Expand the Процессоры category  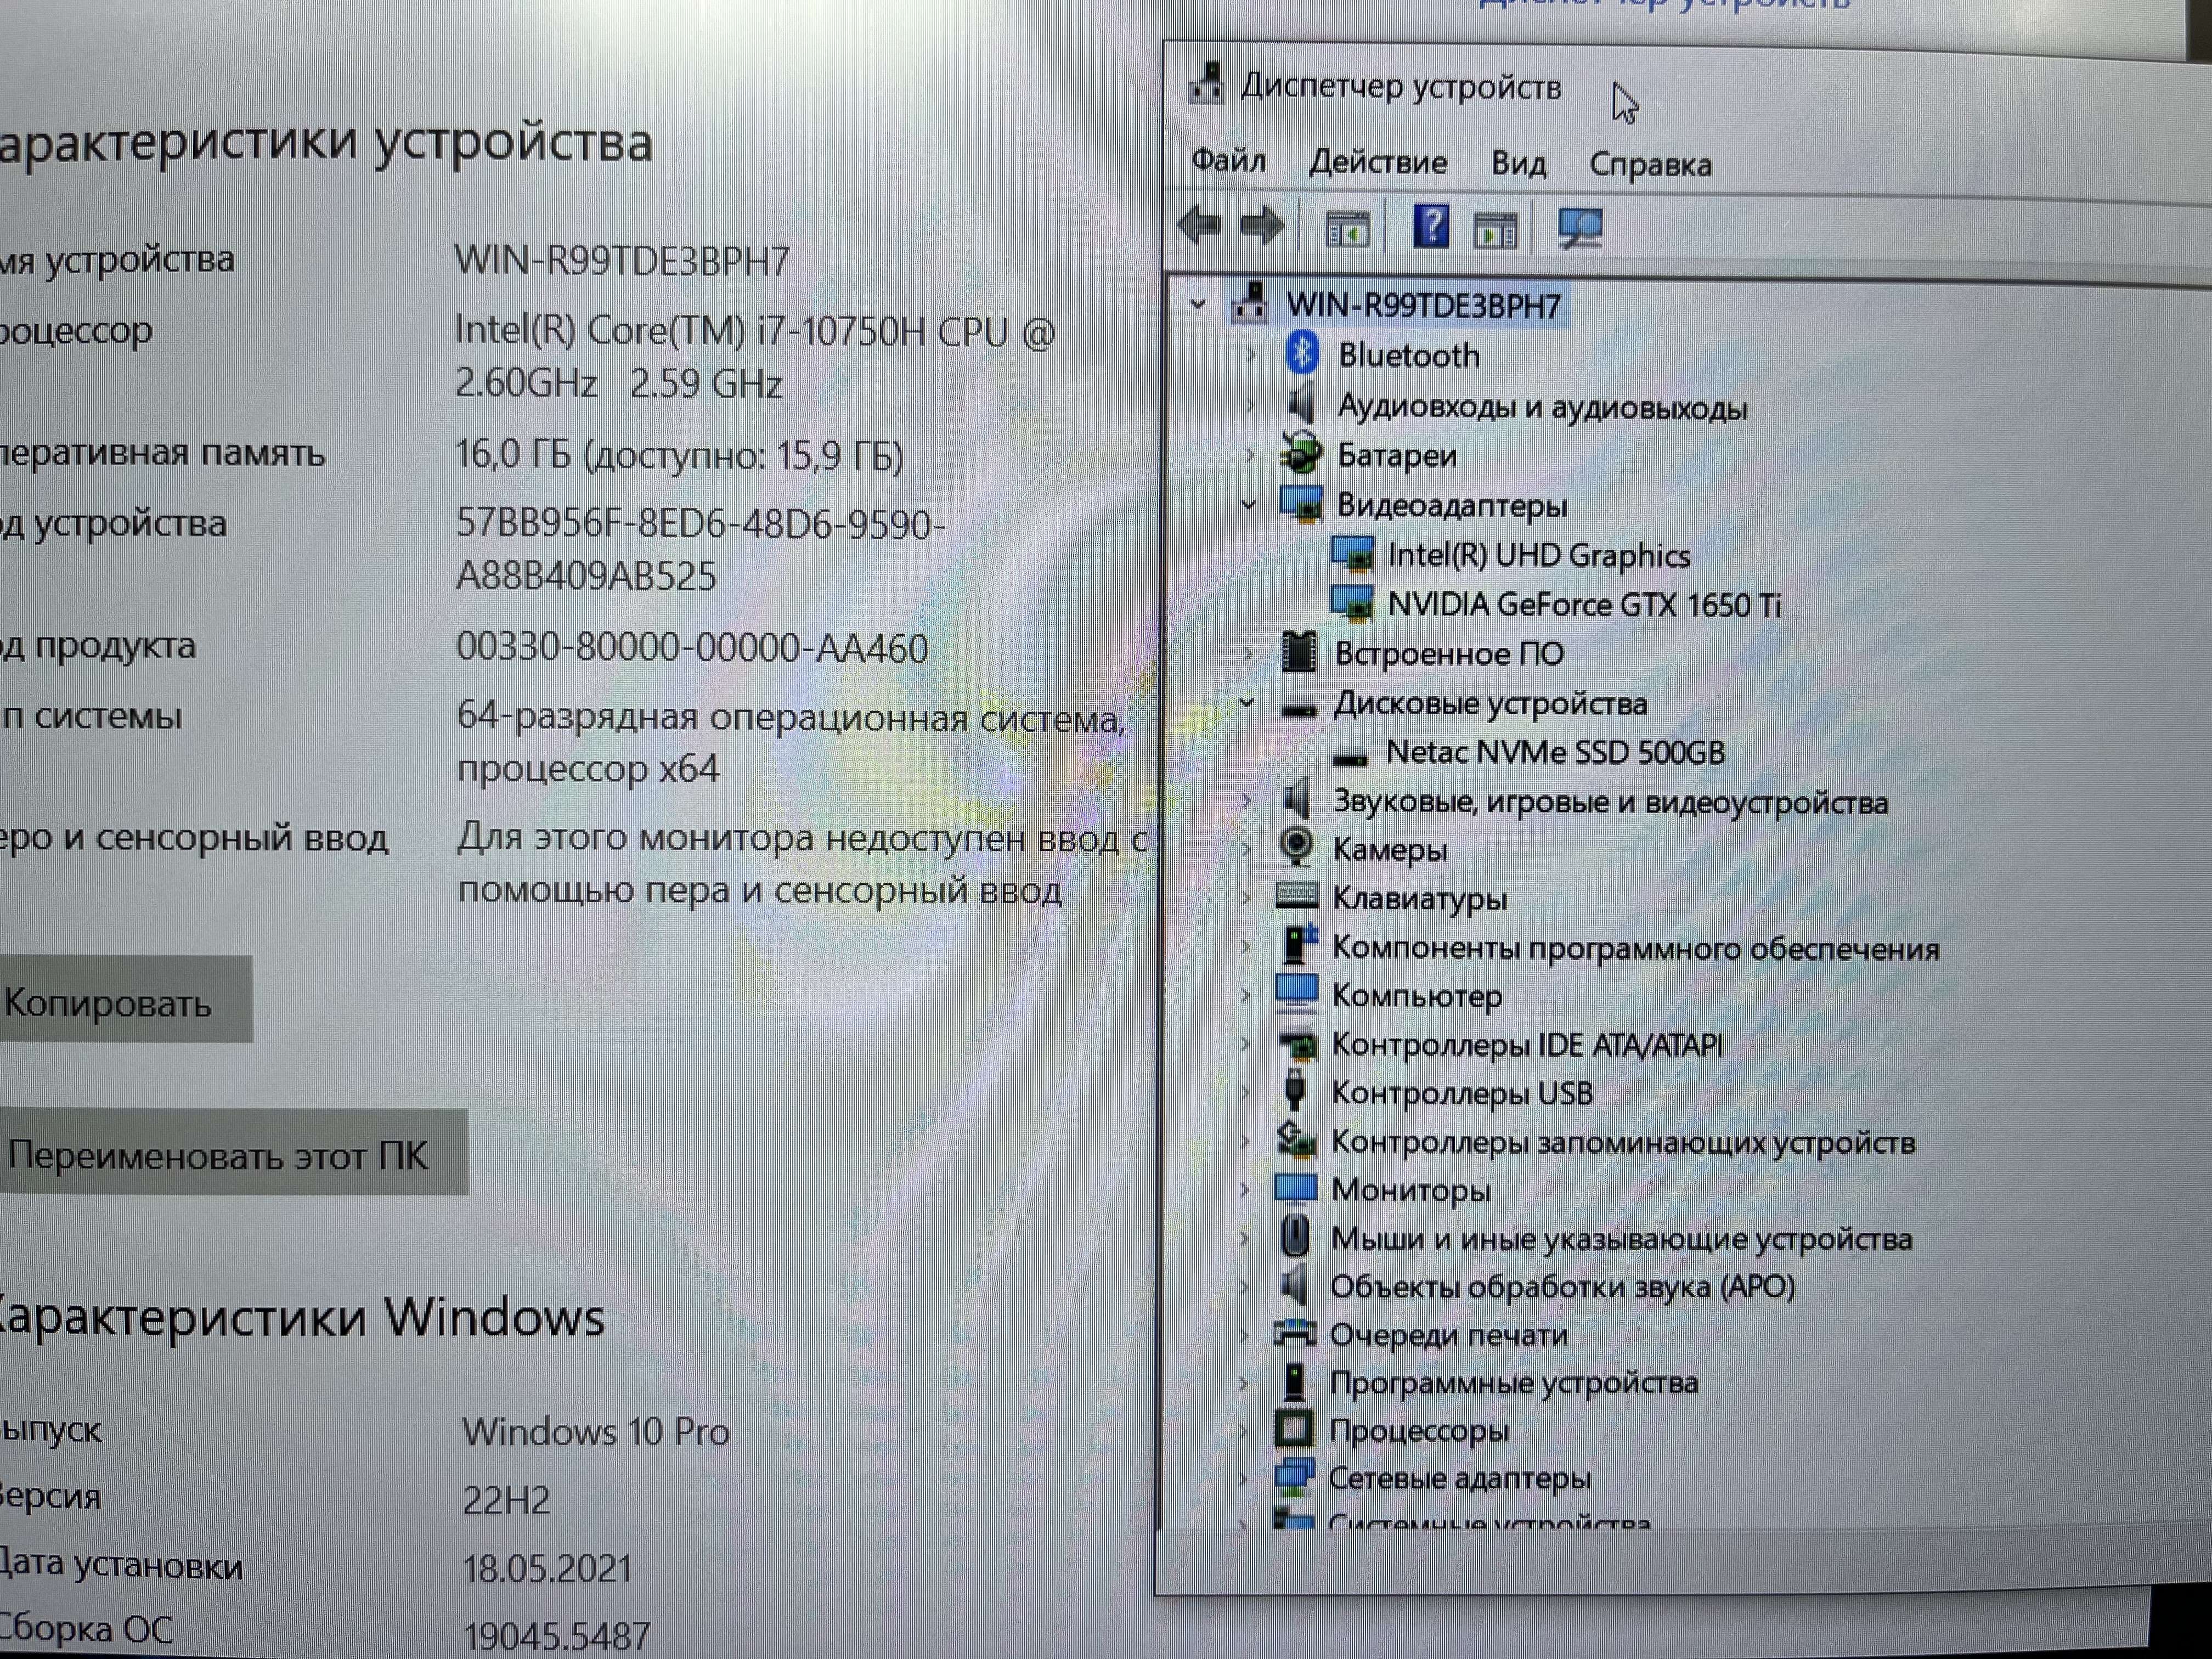[x=1243, y=1431]
